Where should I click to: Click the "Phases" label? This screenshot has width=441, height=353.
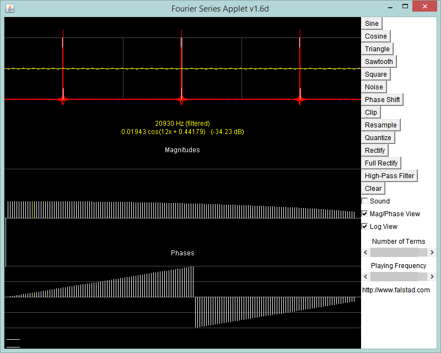tap(182, 253)
